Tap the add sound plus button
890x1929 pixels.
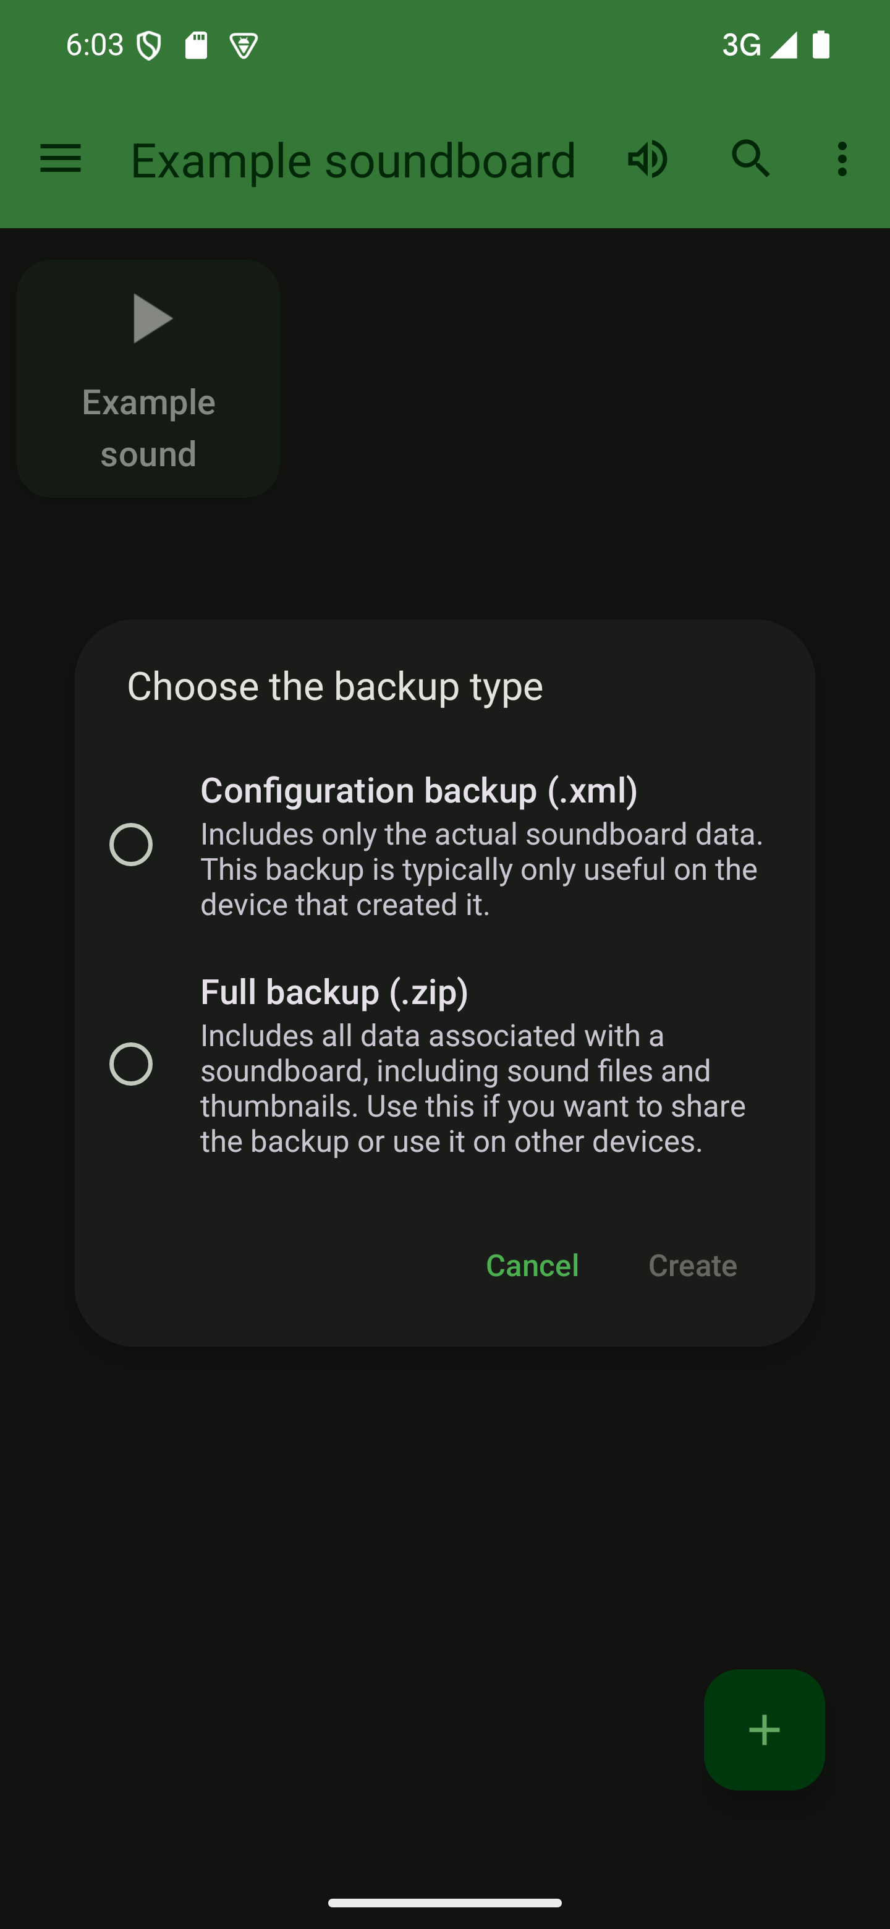(763, 1730)
